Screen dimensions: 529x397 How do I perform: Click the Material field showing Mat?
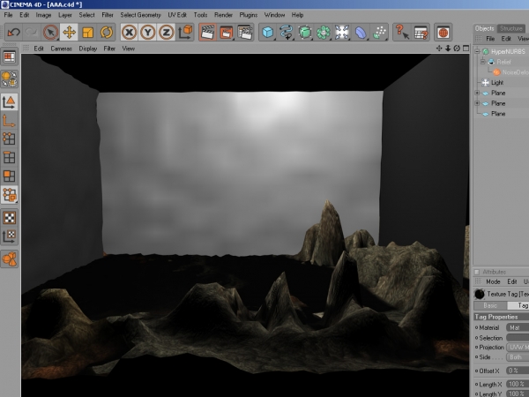pyautogui.click(x=518, y=327)
